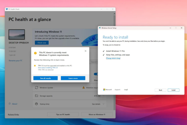Click Related links label
Screen dimensions: 187x125
point(13,114)
